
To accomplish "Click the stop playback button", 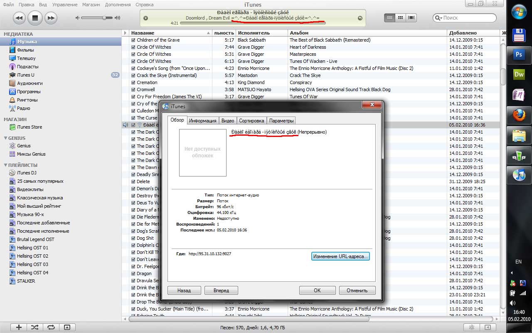I will 35,18.
